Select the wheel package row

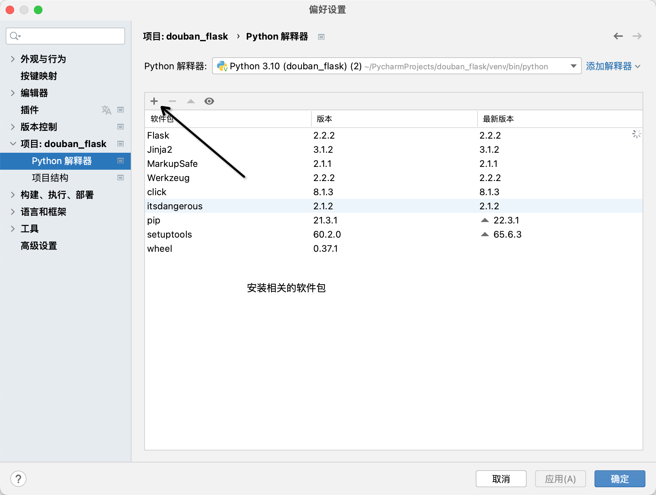394,249
